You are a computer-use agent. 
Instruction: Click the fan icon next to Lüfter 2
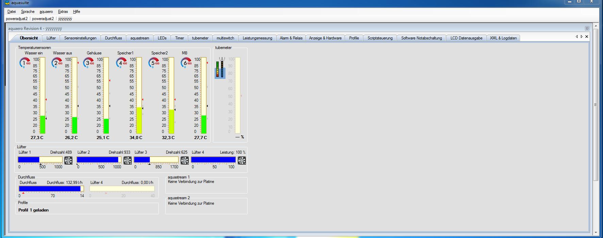[x=128, y=160]
